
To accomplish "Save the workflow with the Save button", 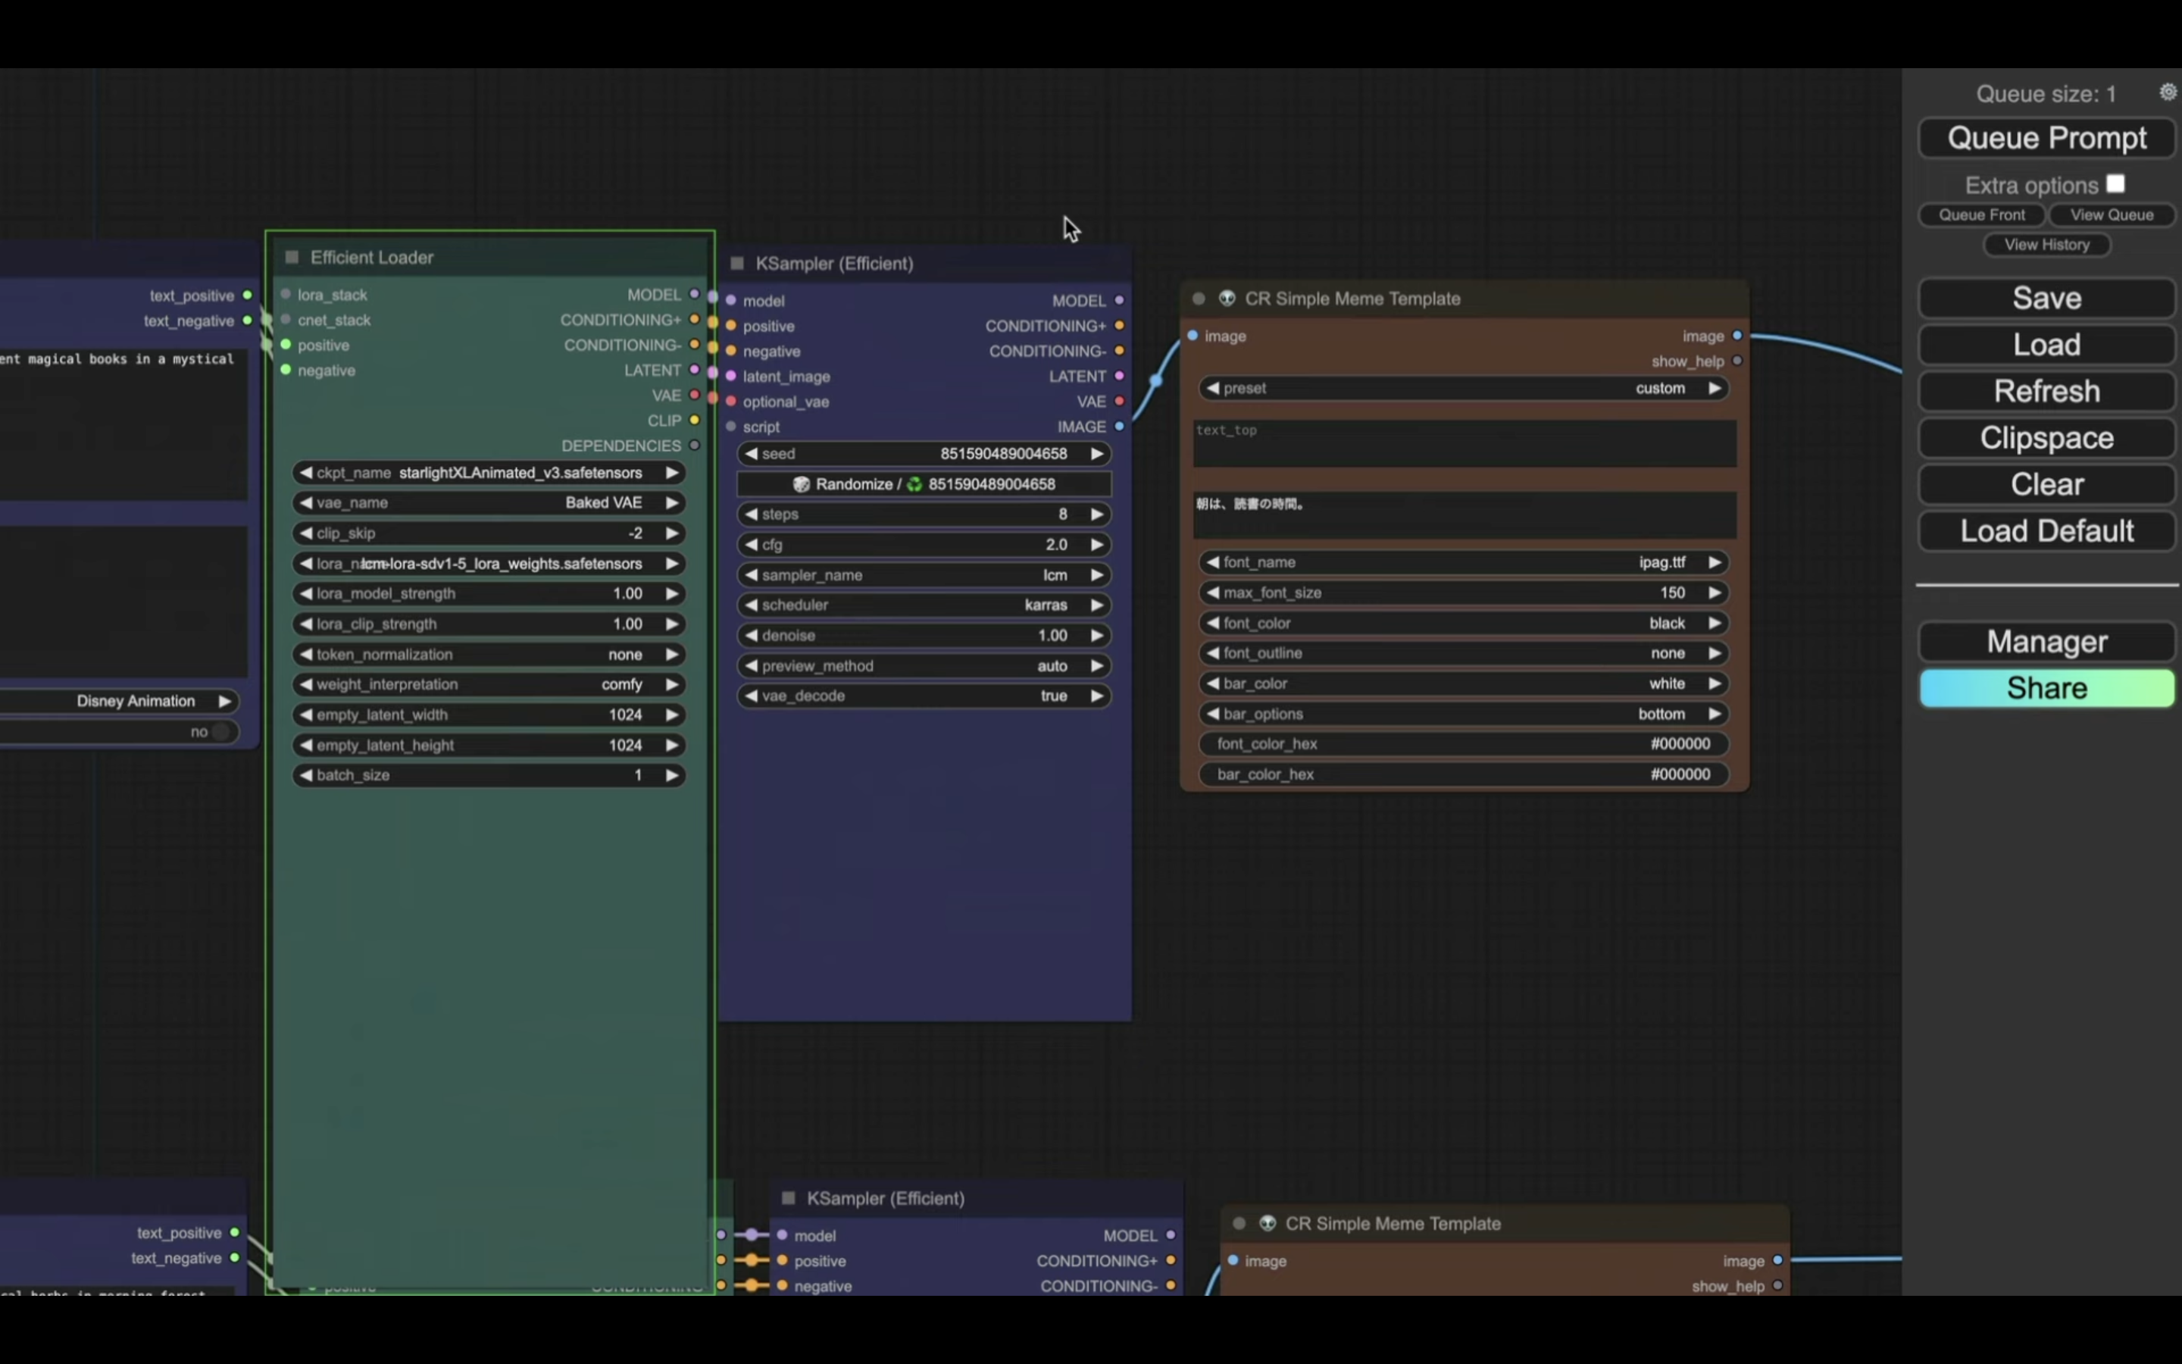I will [2046, 299].
